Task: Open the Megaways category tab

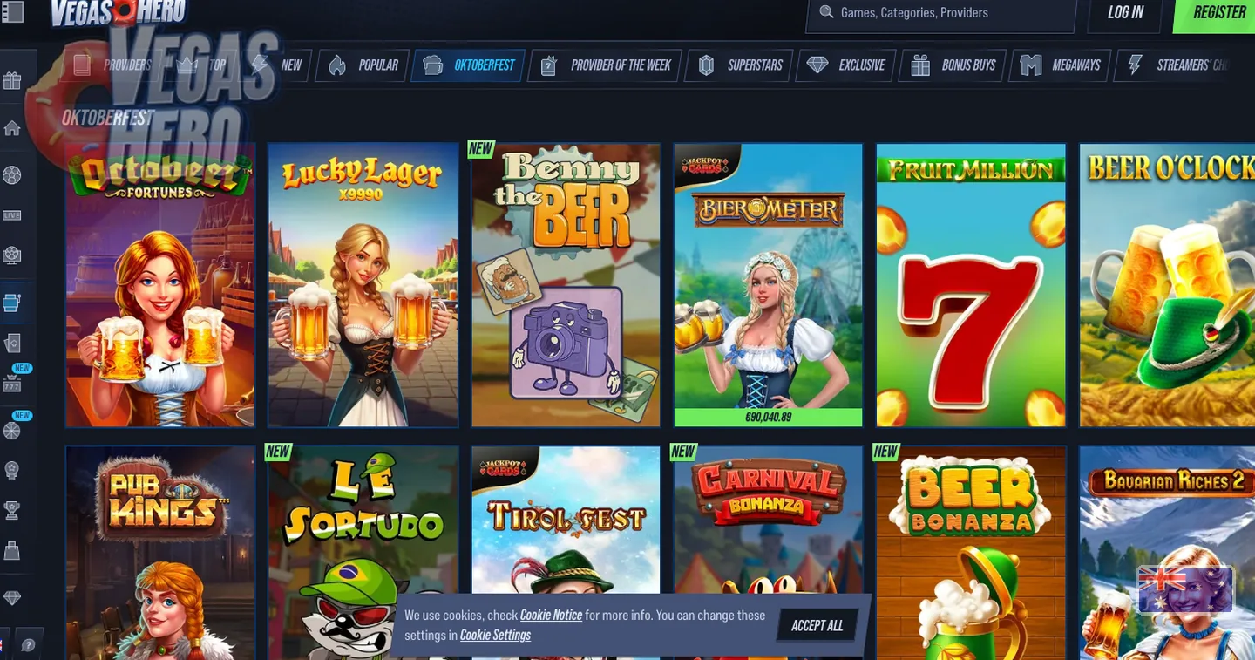Action: [x=1060, y=65]
